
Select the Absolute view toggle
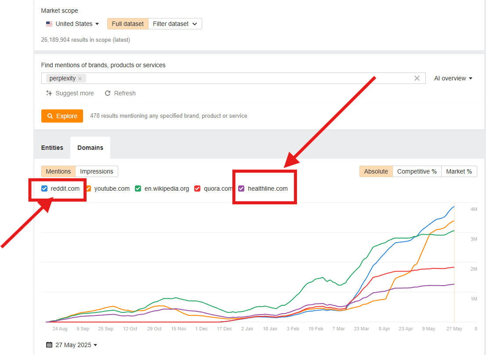coord(376,171)
